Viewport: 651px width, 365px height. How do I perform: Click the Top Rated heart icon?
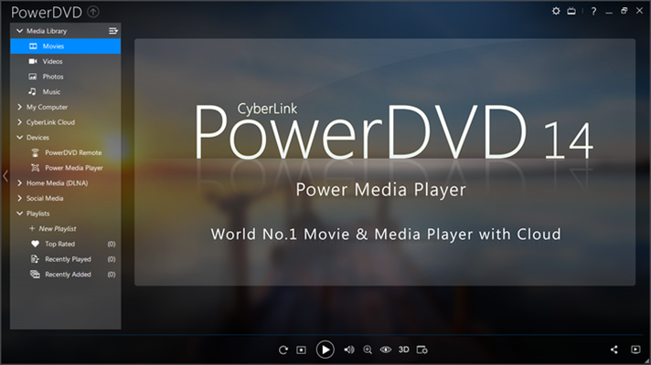point(36,244)
